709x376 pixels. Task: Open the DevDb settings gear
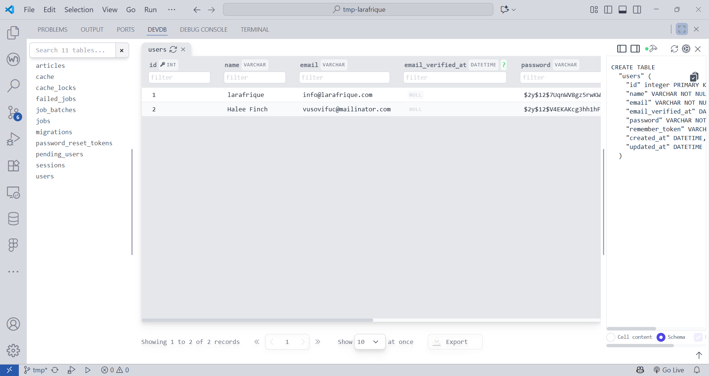(x=686, y=49)
